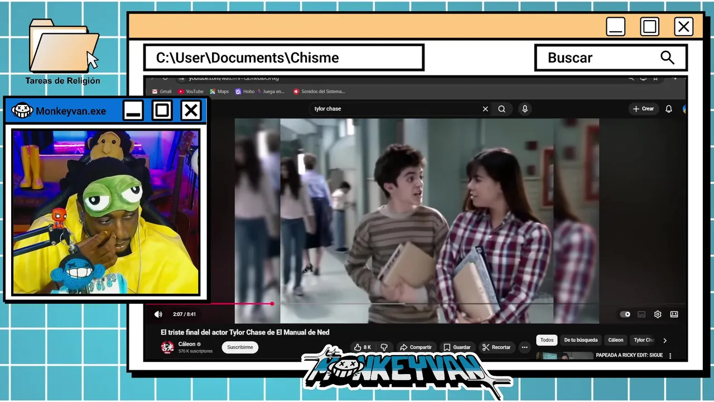714x402 pixels.
Task: Open YouTube notifications bell
Action: coord(669,109)
